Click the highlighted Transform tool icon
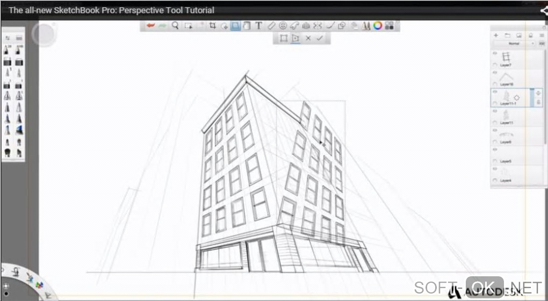Viewport: 548px width, 301px height. coord(235,26)
